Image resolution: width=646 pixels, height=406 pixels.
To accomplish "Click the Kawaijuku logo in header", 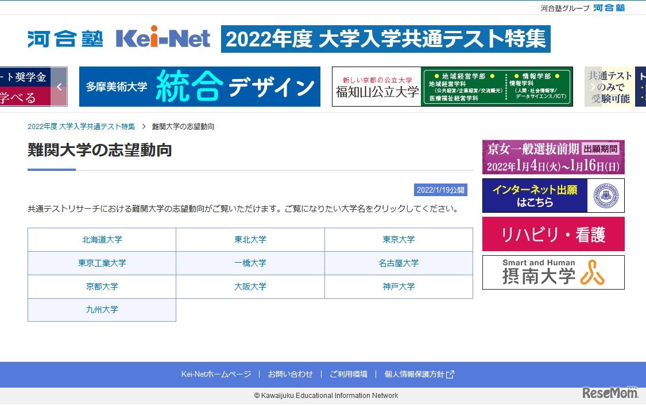I will pyautogui.click(x=65, y=39).
